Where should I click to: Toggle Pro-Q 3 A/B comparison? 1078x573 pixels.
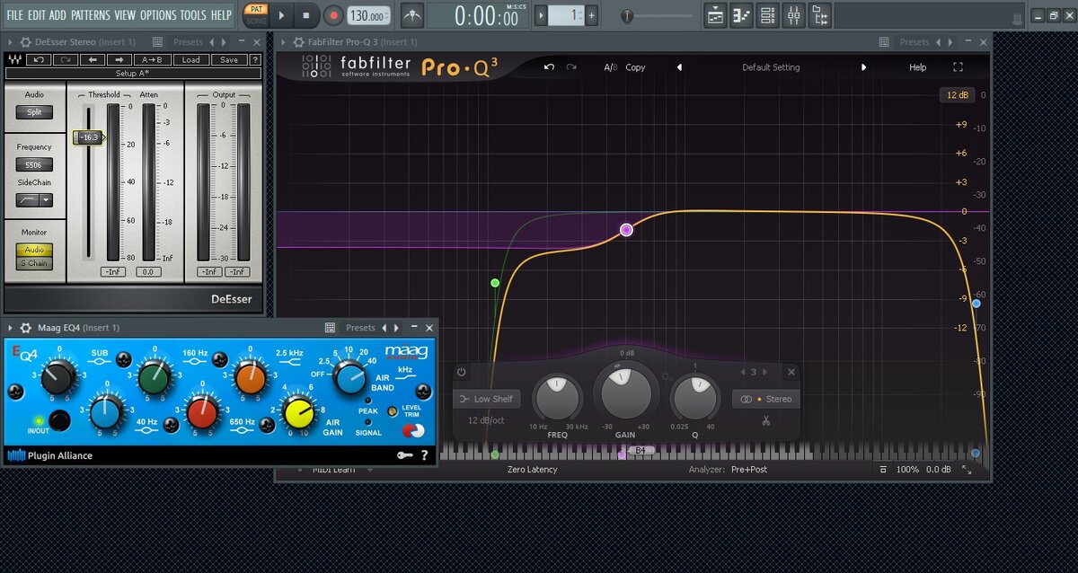click(x=611, y=67)
